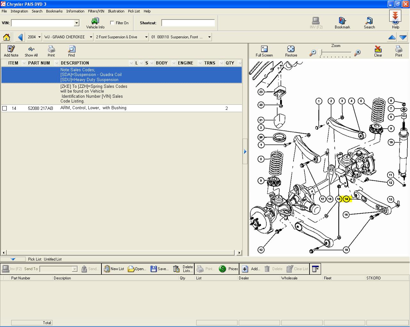
Task: Click into the Shortcut input field
Action: coord(188,23)
